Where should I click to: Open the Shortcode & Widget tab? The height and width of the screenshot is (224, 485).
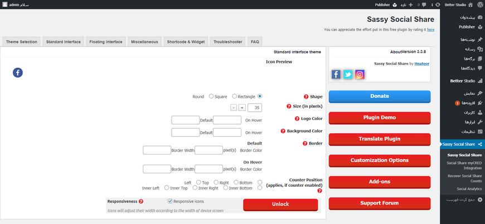pyautogui.click(x=186, y=42)
